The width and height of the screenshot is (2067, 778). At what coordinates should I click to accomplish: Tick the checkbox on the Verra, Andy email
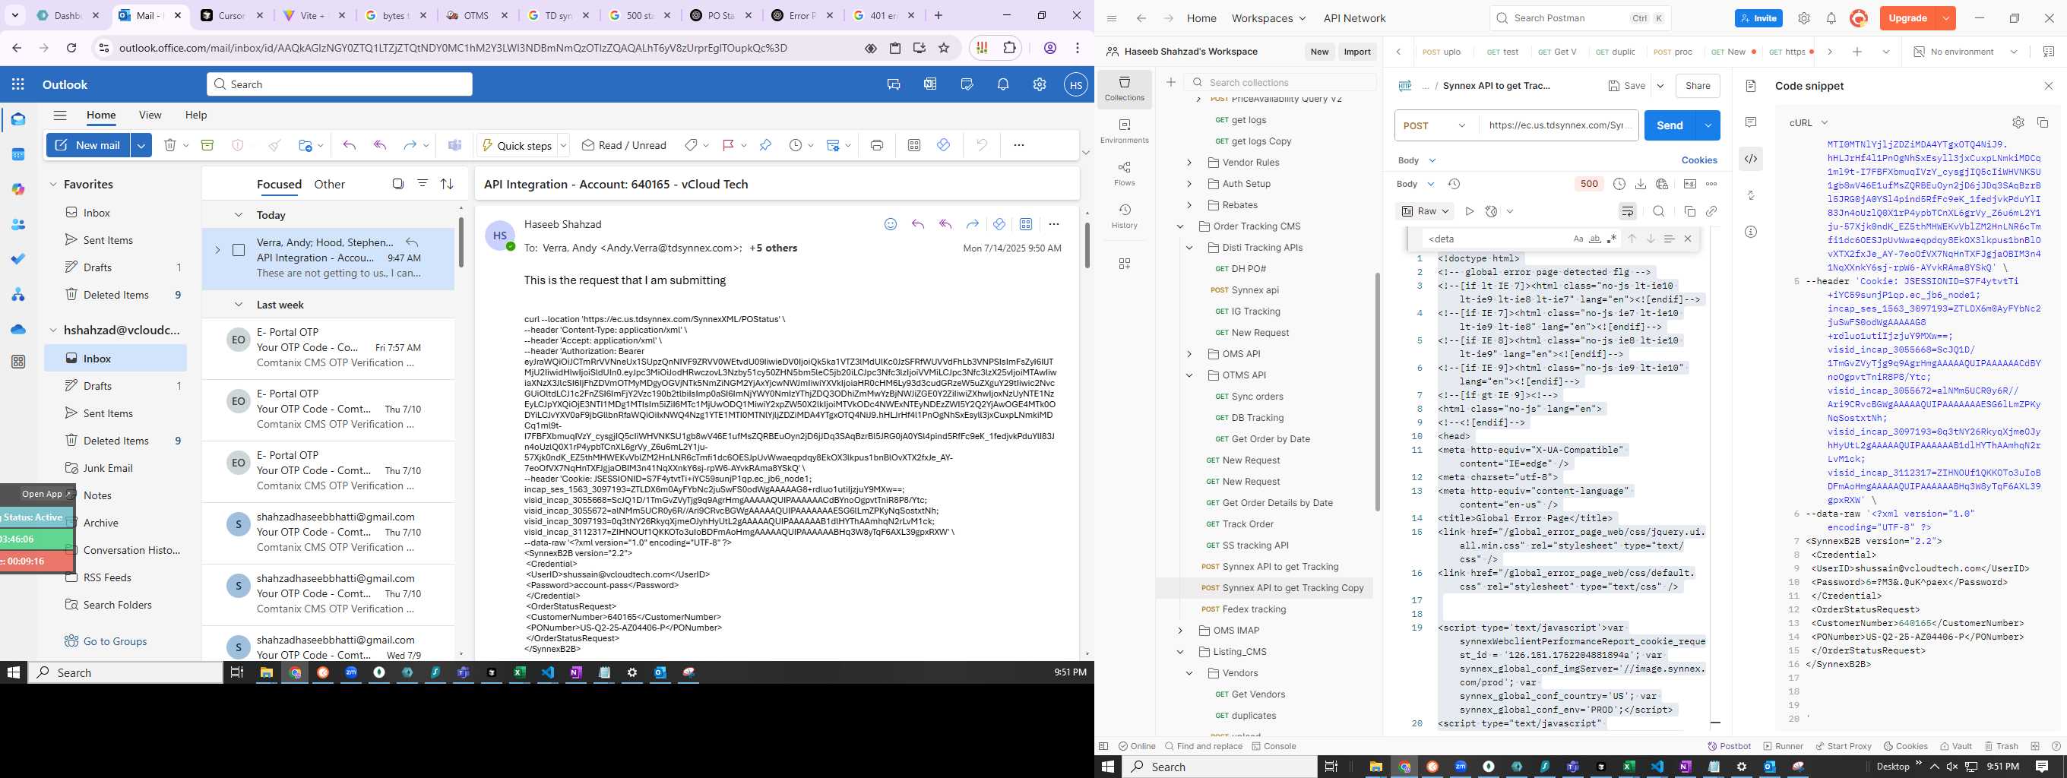(239, 250)
